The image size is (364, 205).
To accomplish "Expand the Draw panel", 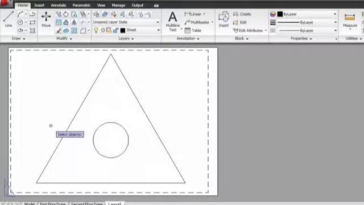I will [19, 39].
